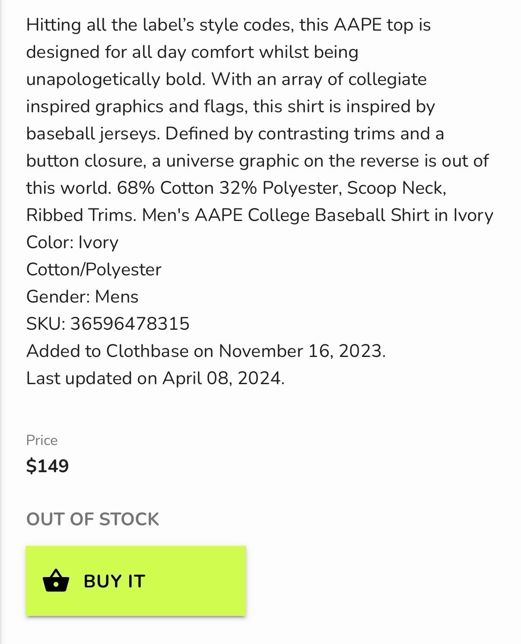
Task: Click the 'Last updated on April 08, 2024' text
Action: coord(155,378)
